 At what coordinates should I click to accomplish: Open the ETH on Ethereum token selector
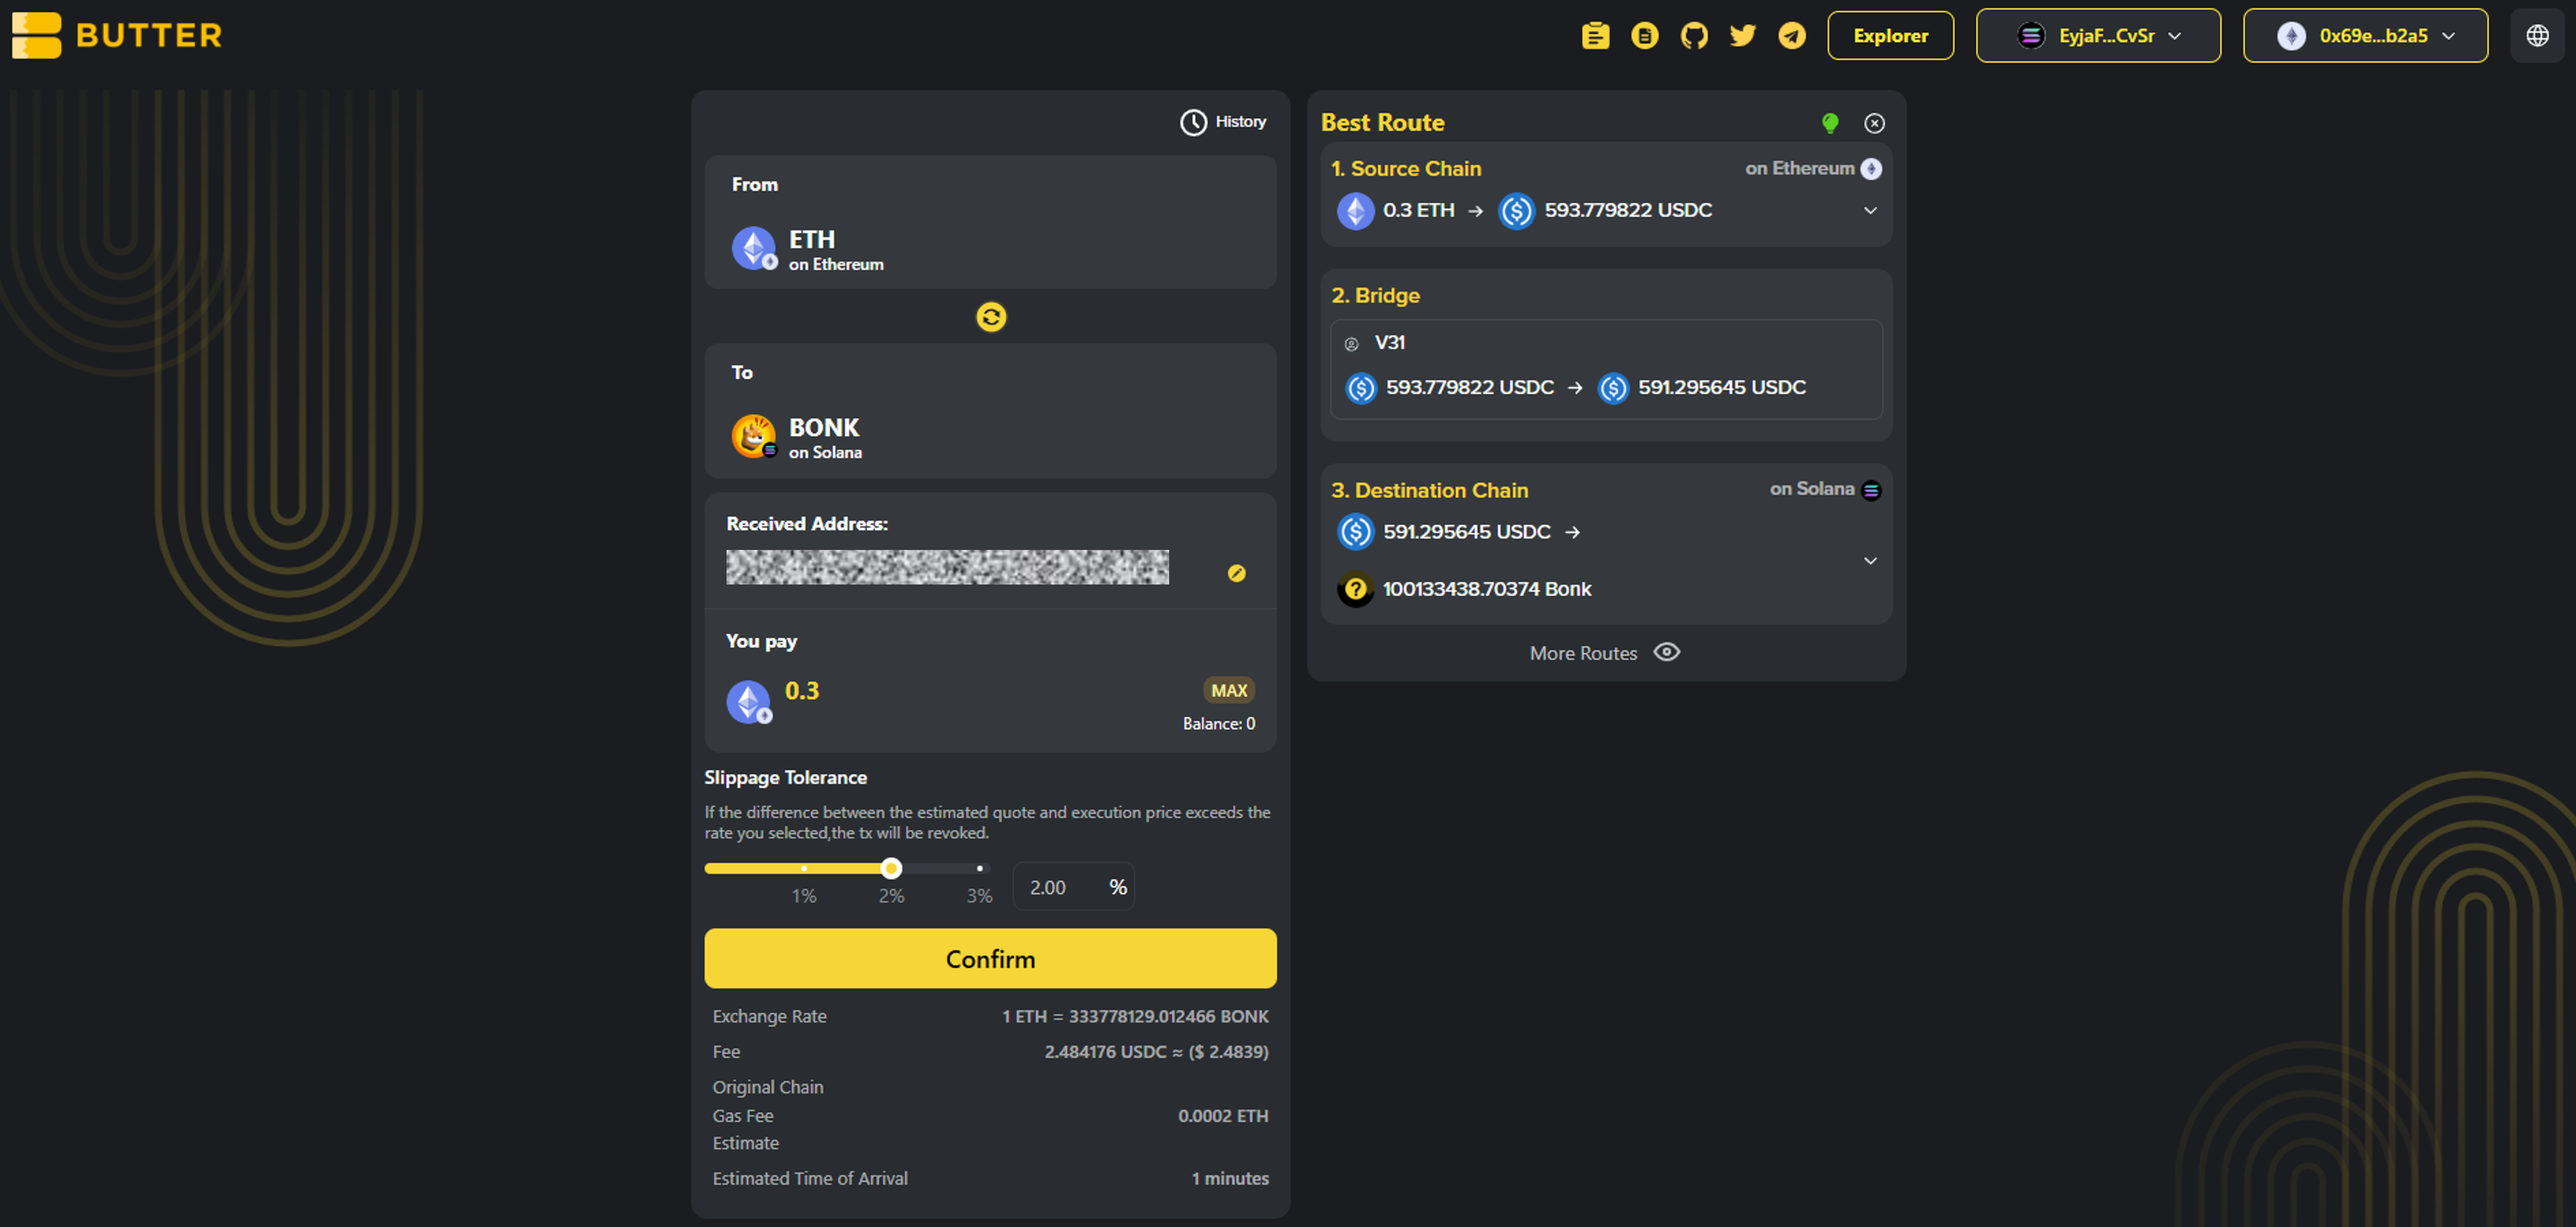pos(989,222)
